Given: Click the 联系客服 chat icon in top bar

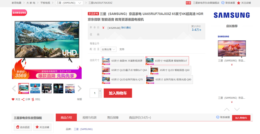Looking at the screenshot, I should tap(223, 3).
